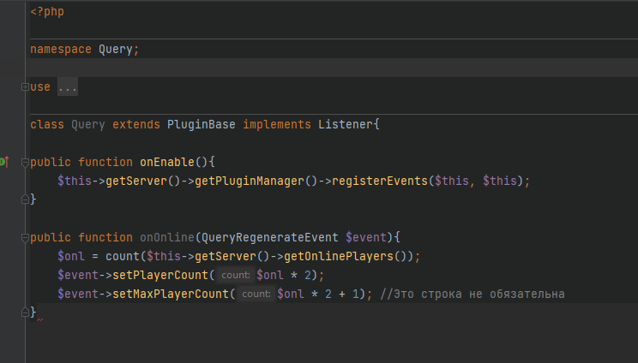Screen dimensions: 638x363
Task: Click the overriding method gutter icon beside onEnable
Action: pos(3,161)
